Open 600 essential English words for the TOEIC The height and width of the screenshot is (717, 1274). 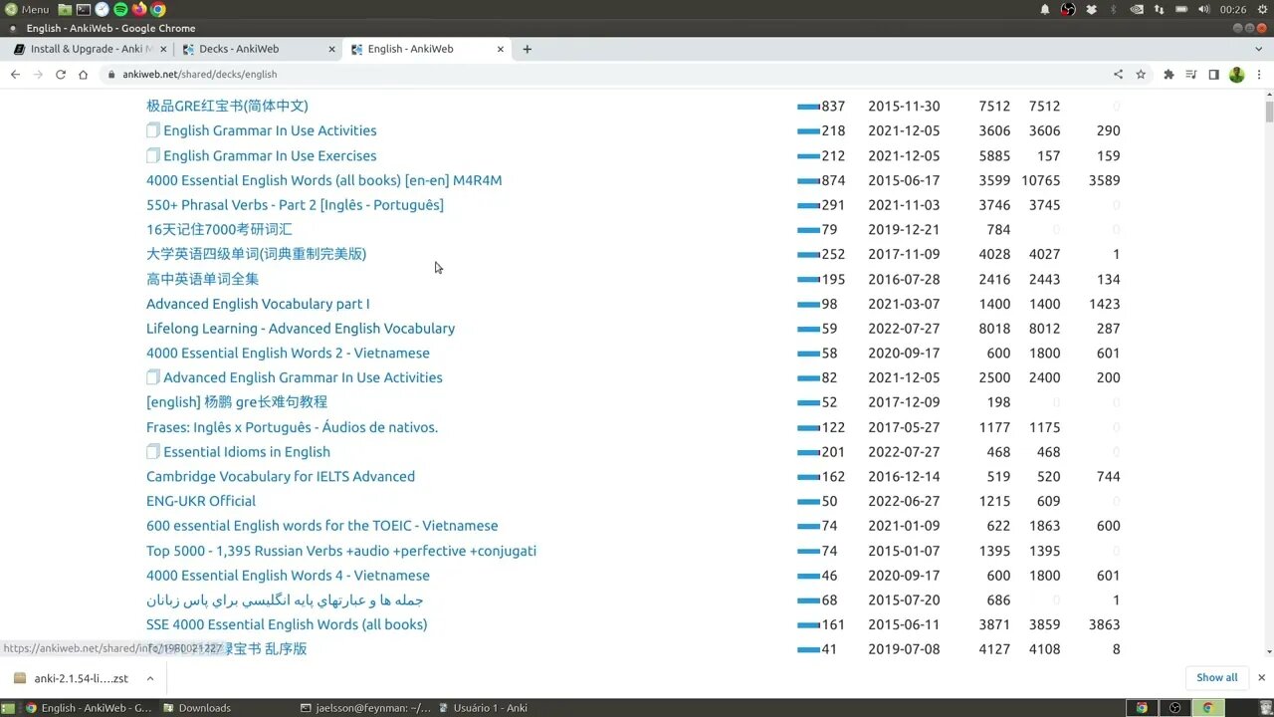321,526
